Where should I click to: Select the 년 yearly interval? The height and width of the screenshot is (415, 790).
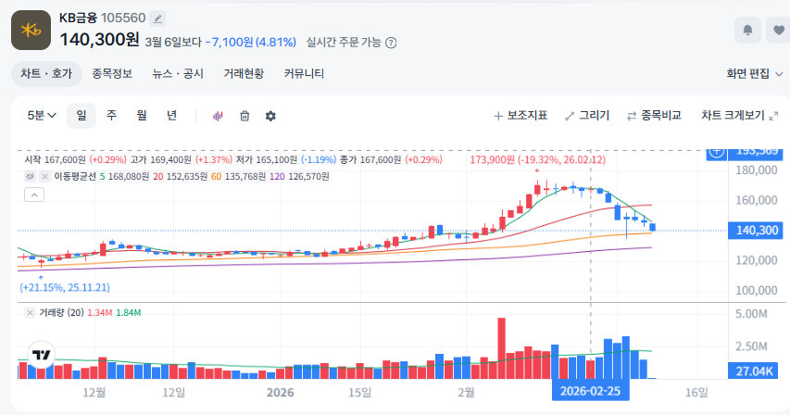172,116
